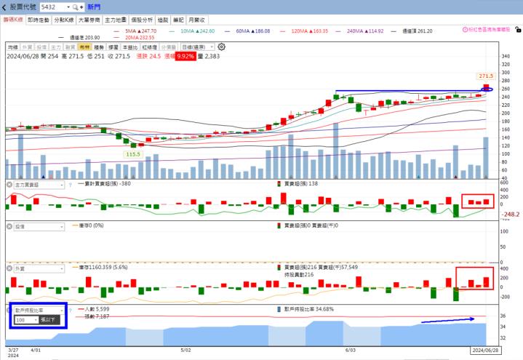Toggle the 標記 overlay button
The height and width of the screenshot is (360, 523).
coord(113,47)
